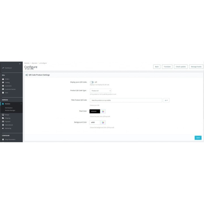The height and width of the screenshot is (204, 204).
Task: Collapse the sidebar with the double-arrow
Action: coord(20,63)
